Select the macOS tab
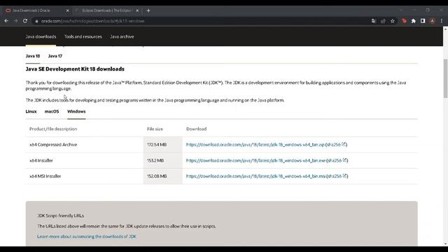 [x=52, y=111]
